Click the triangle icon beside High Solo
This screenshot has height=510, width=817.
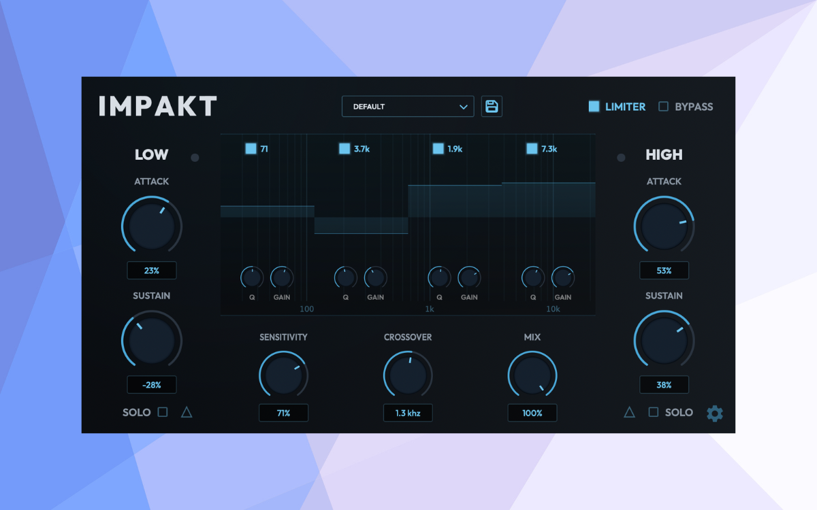click(629, 412)
